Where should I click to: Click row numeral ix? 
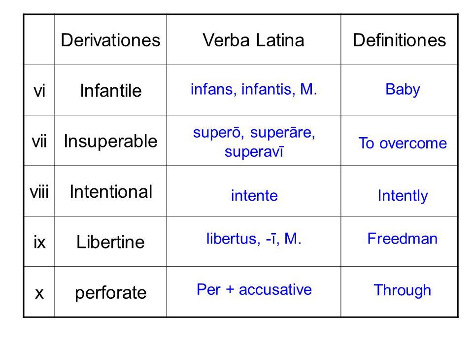pos(39,242)
